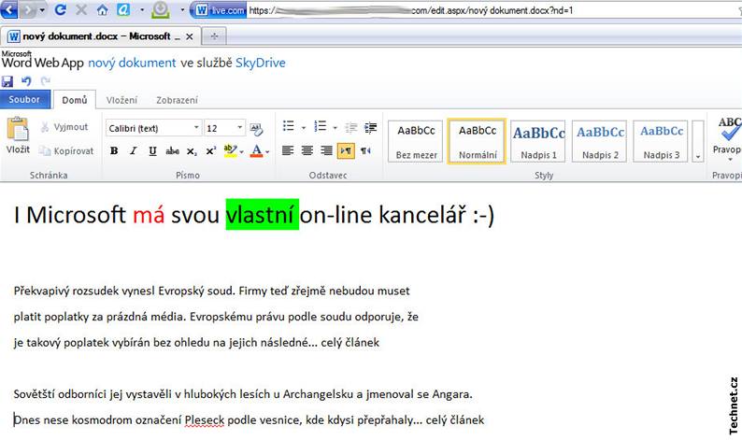
Task: Open a new browser tab with the plus button
Action: point(214,36)
